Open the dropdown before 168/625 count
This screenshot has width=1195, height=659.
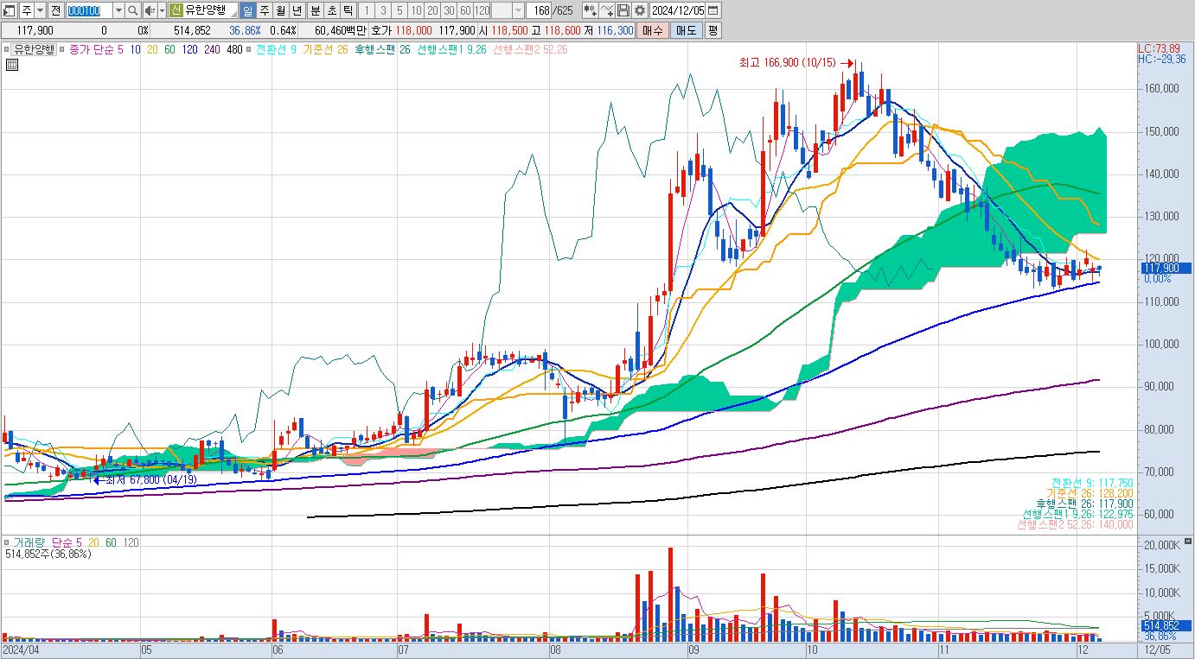coord(518,10)
